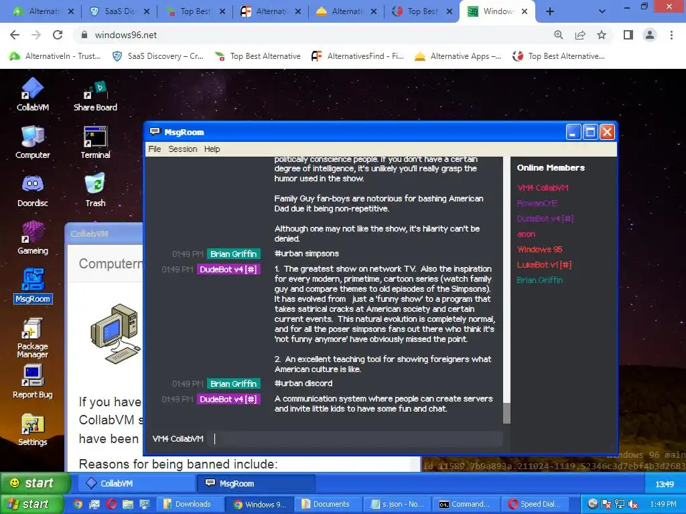The width and height of the screenshot is (686, 514).
Task: Click the red Opera quick launch icon
Action: 111,505
